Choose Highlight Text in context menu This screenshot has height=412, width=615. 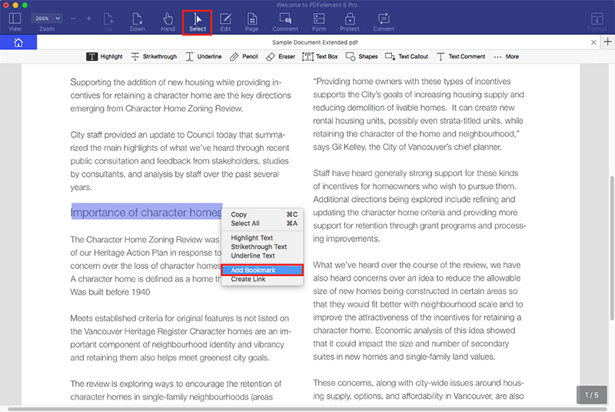[x=262, y=238]
